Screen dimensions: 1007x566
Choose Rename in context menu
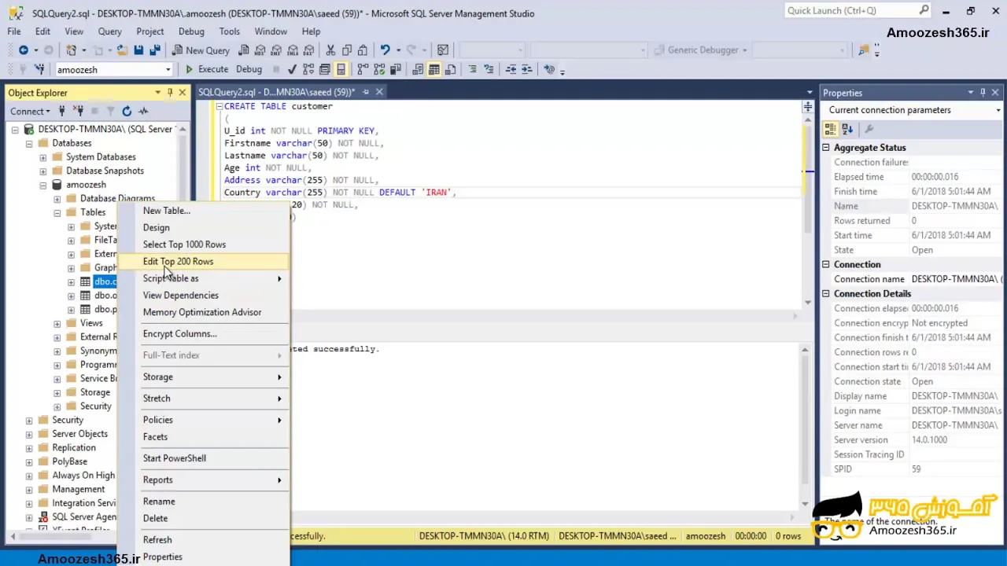[204, 502]
